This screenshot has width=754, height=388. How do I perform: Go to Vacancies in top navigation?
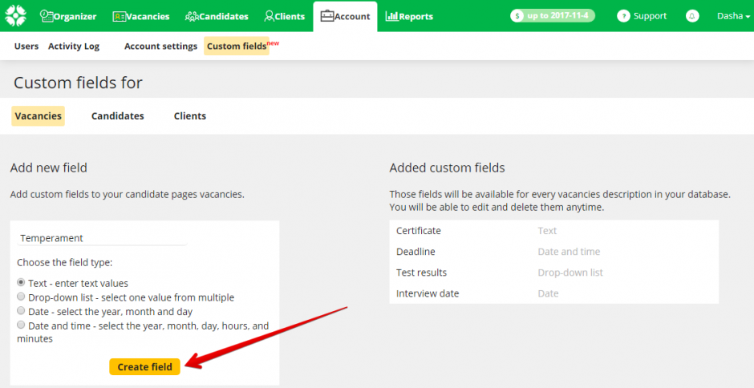141,16
